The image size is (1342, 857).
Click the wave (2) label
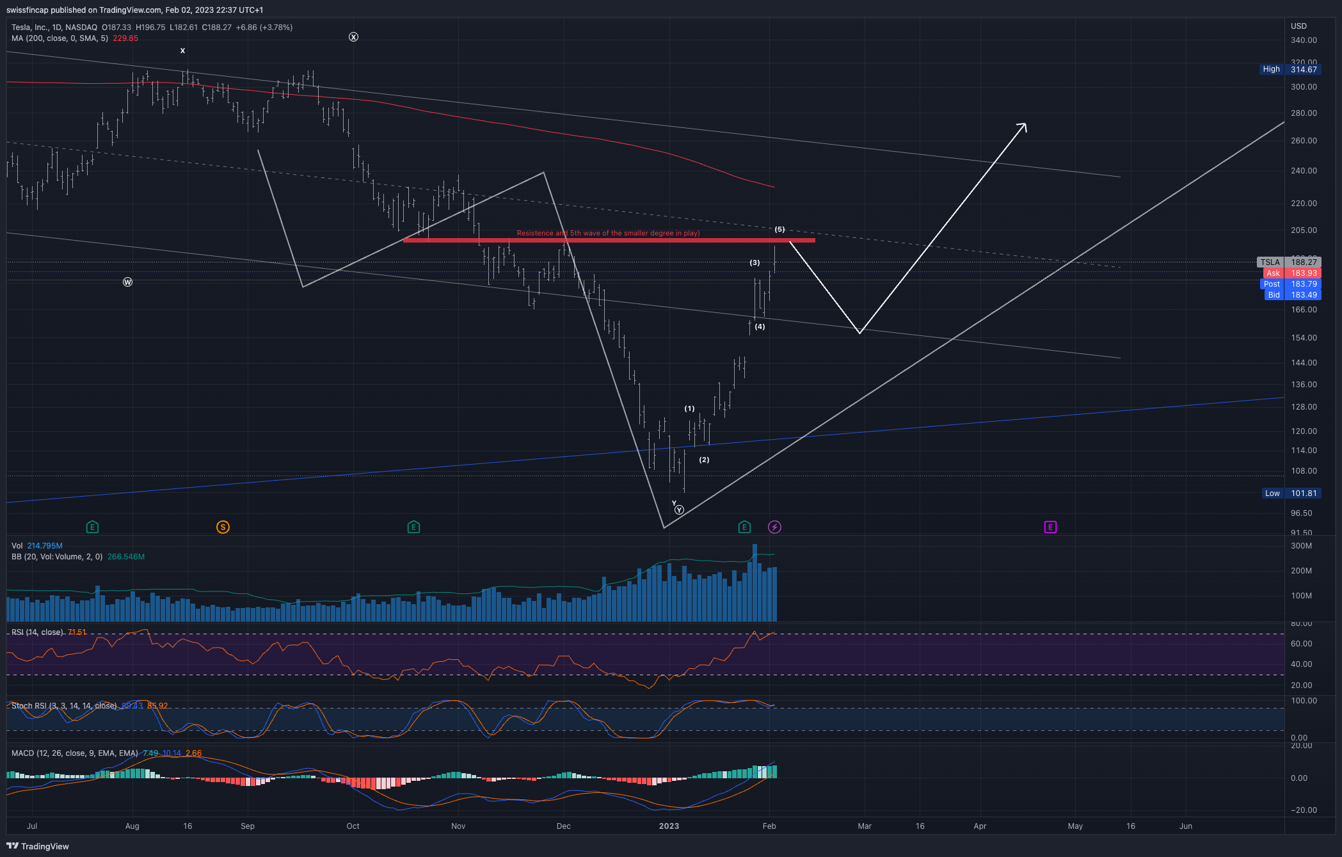click(x=704, y=460)
